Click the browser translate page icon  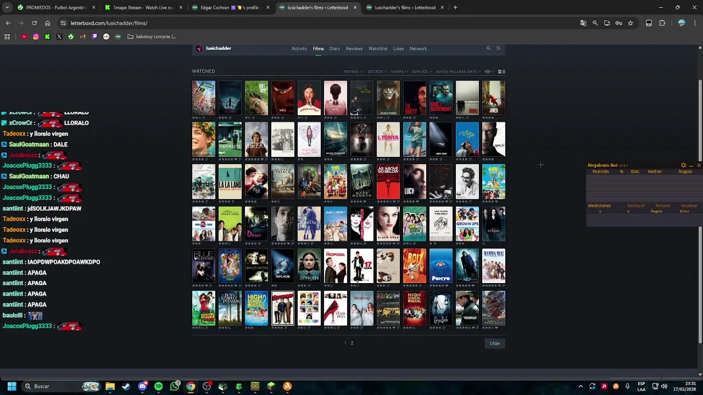(583, 23)
